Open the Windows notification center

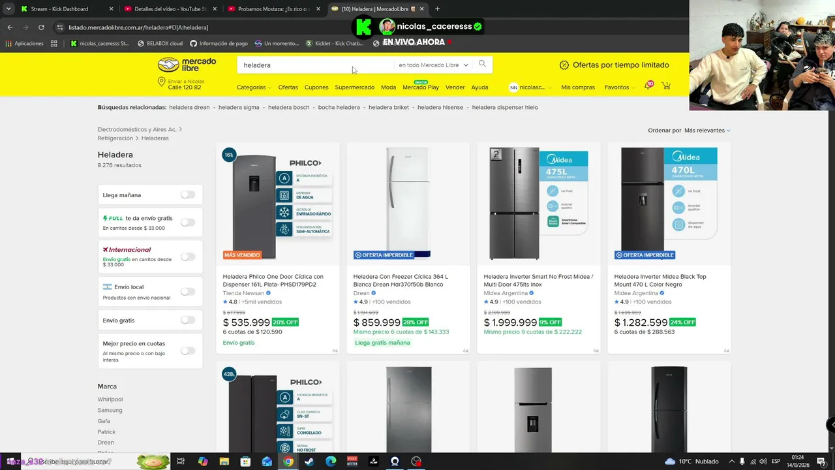point(821,462)
